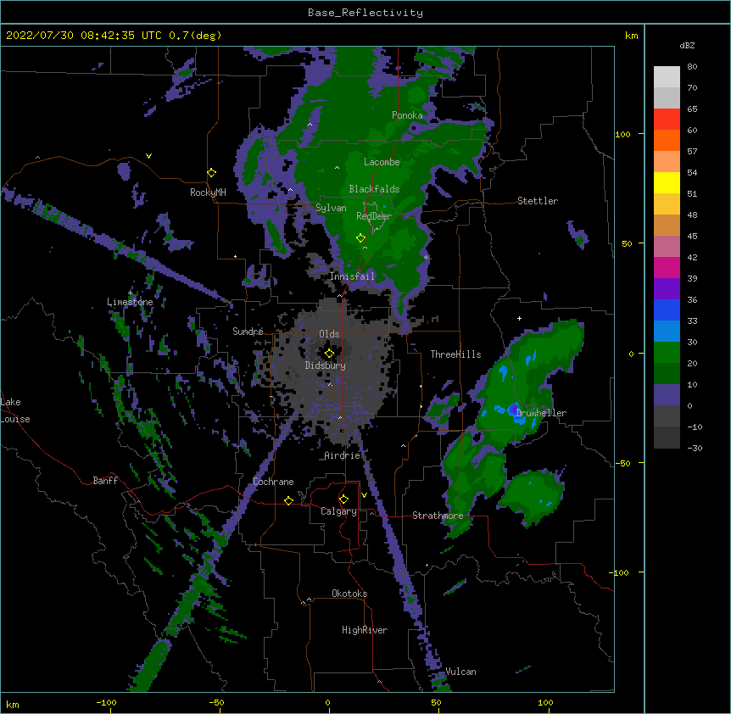Pick the bright green 20 dBZ legend swatch

coord(667,353)
